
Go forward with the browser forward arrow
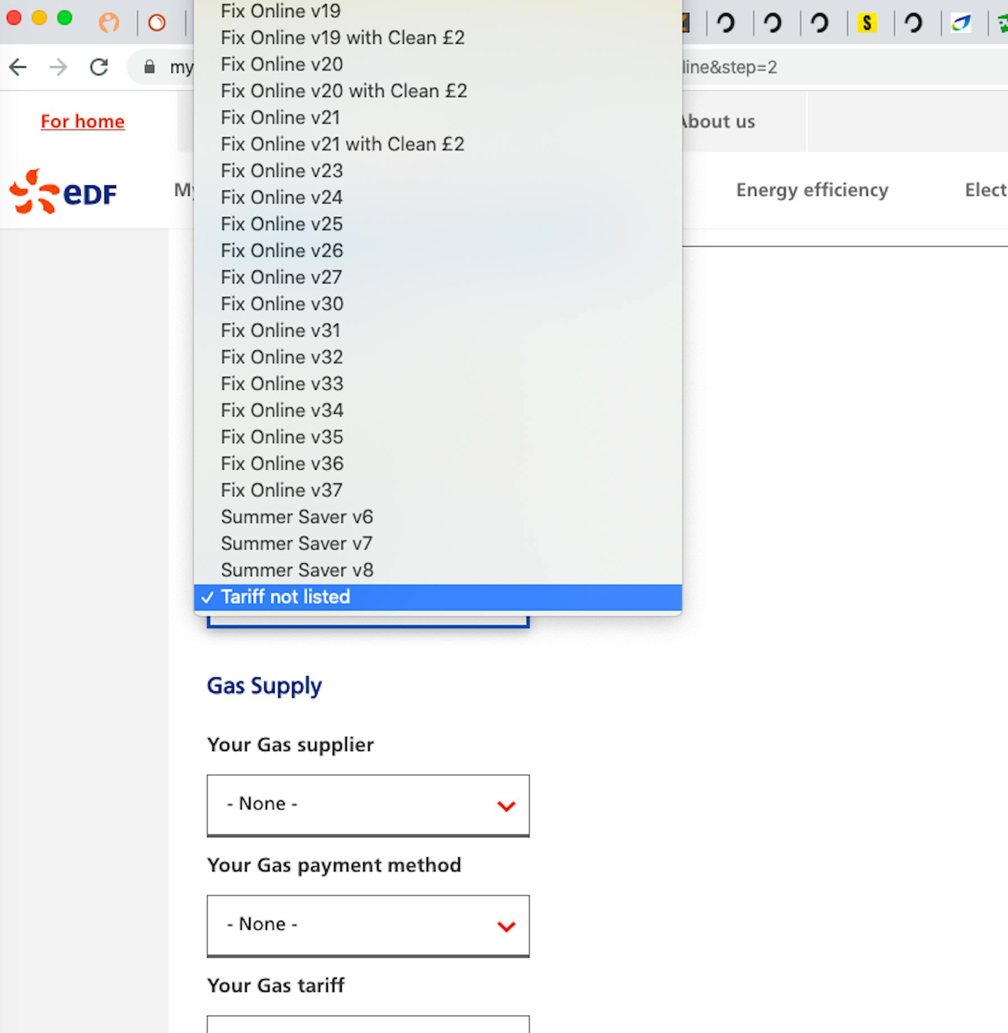pos(58,67)
